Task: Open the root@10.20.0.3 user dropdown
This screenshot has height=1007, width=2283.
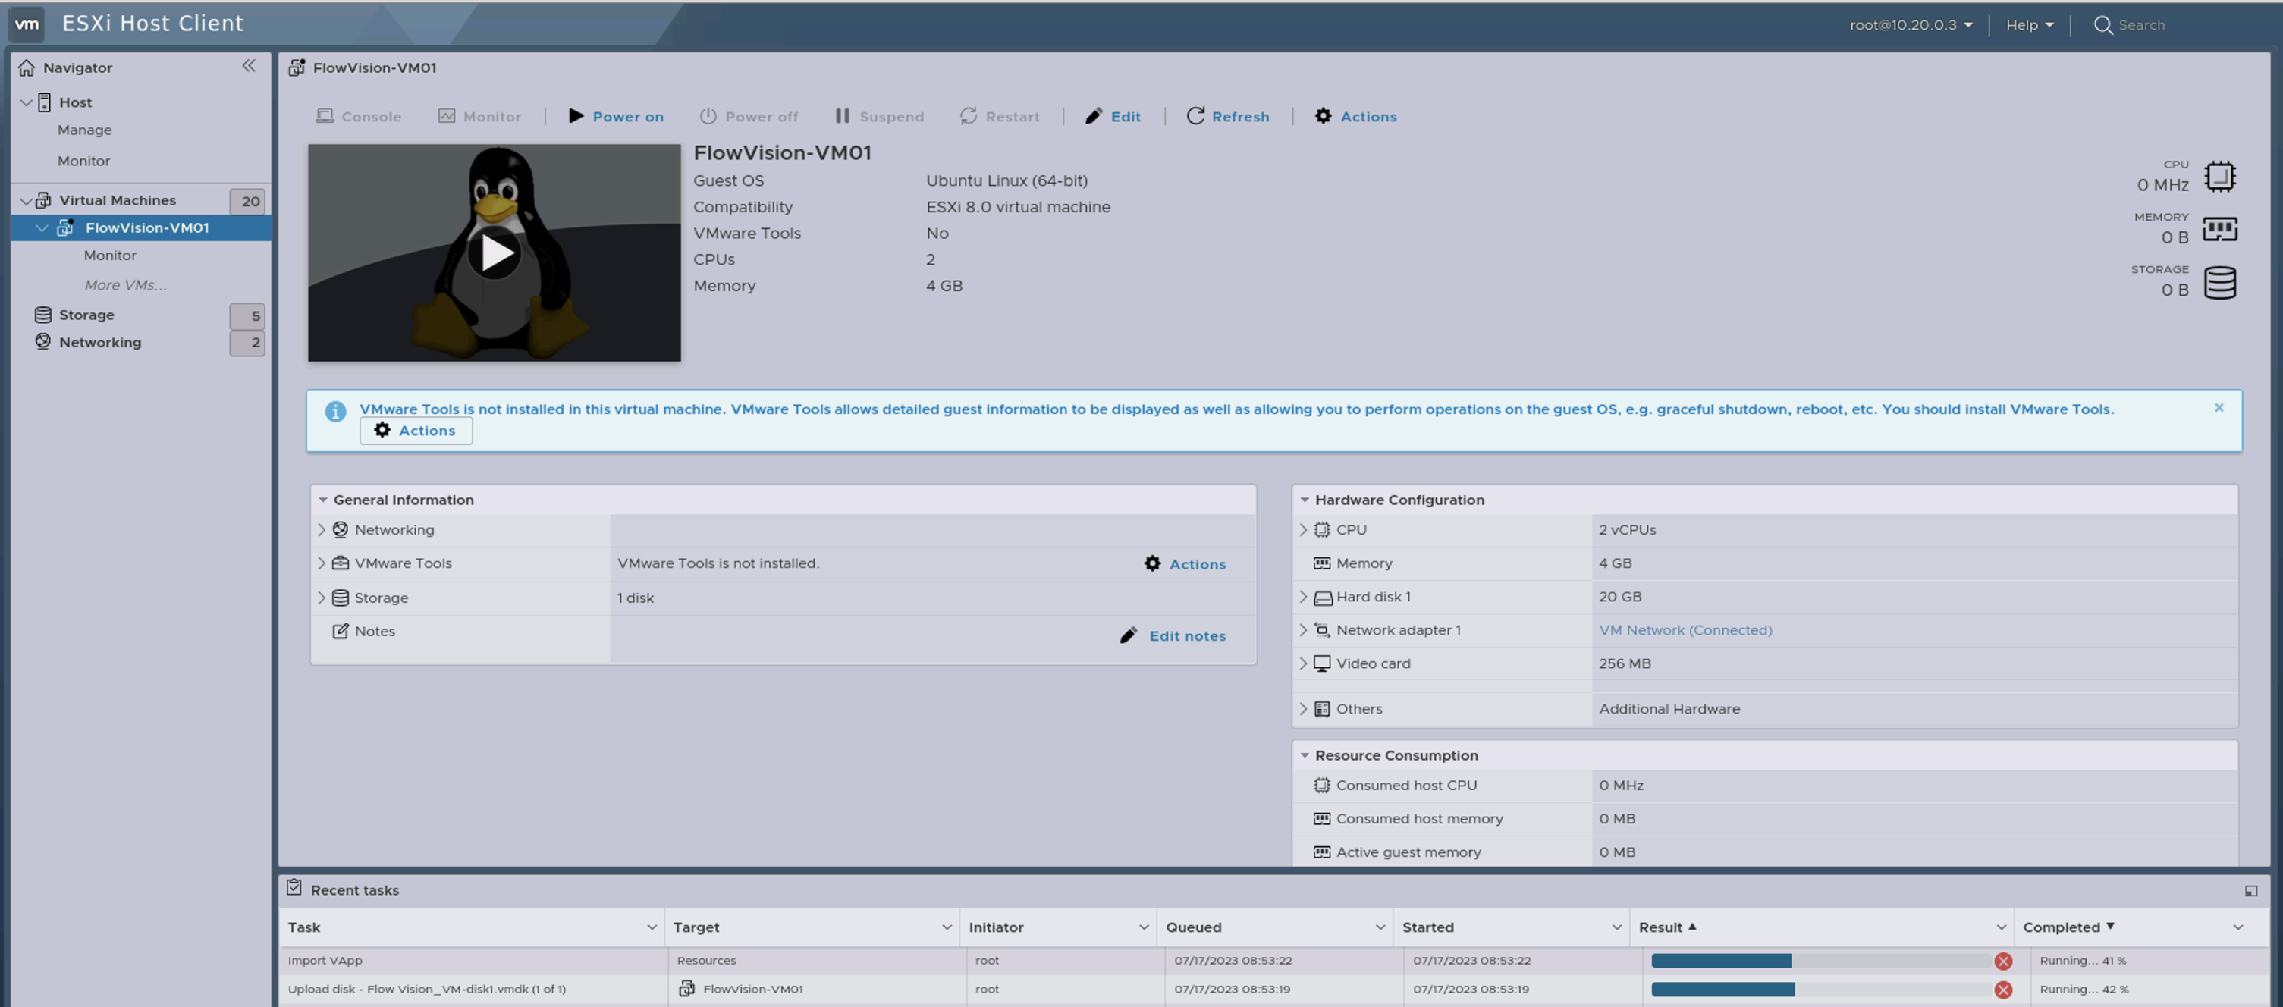Action: [x=1910, y=25]
